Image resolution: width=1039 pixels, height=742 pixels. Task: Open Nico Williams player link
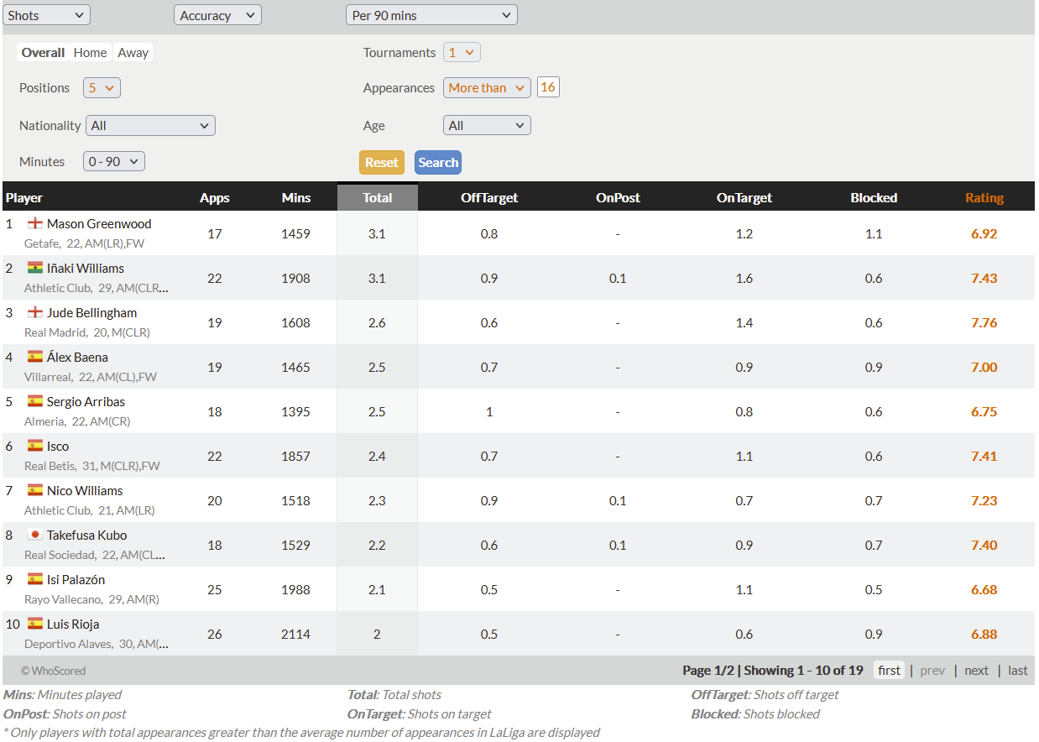click(x=85, y=491)
